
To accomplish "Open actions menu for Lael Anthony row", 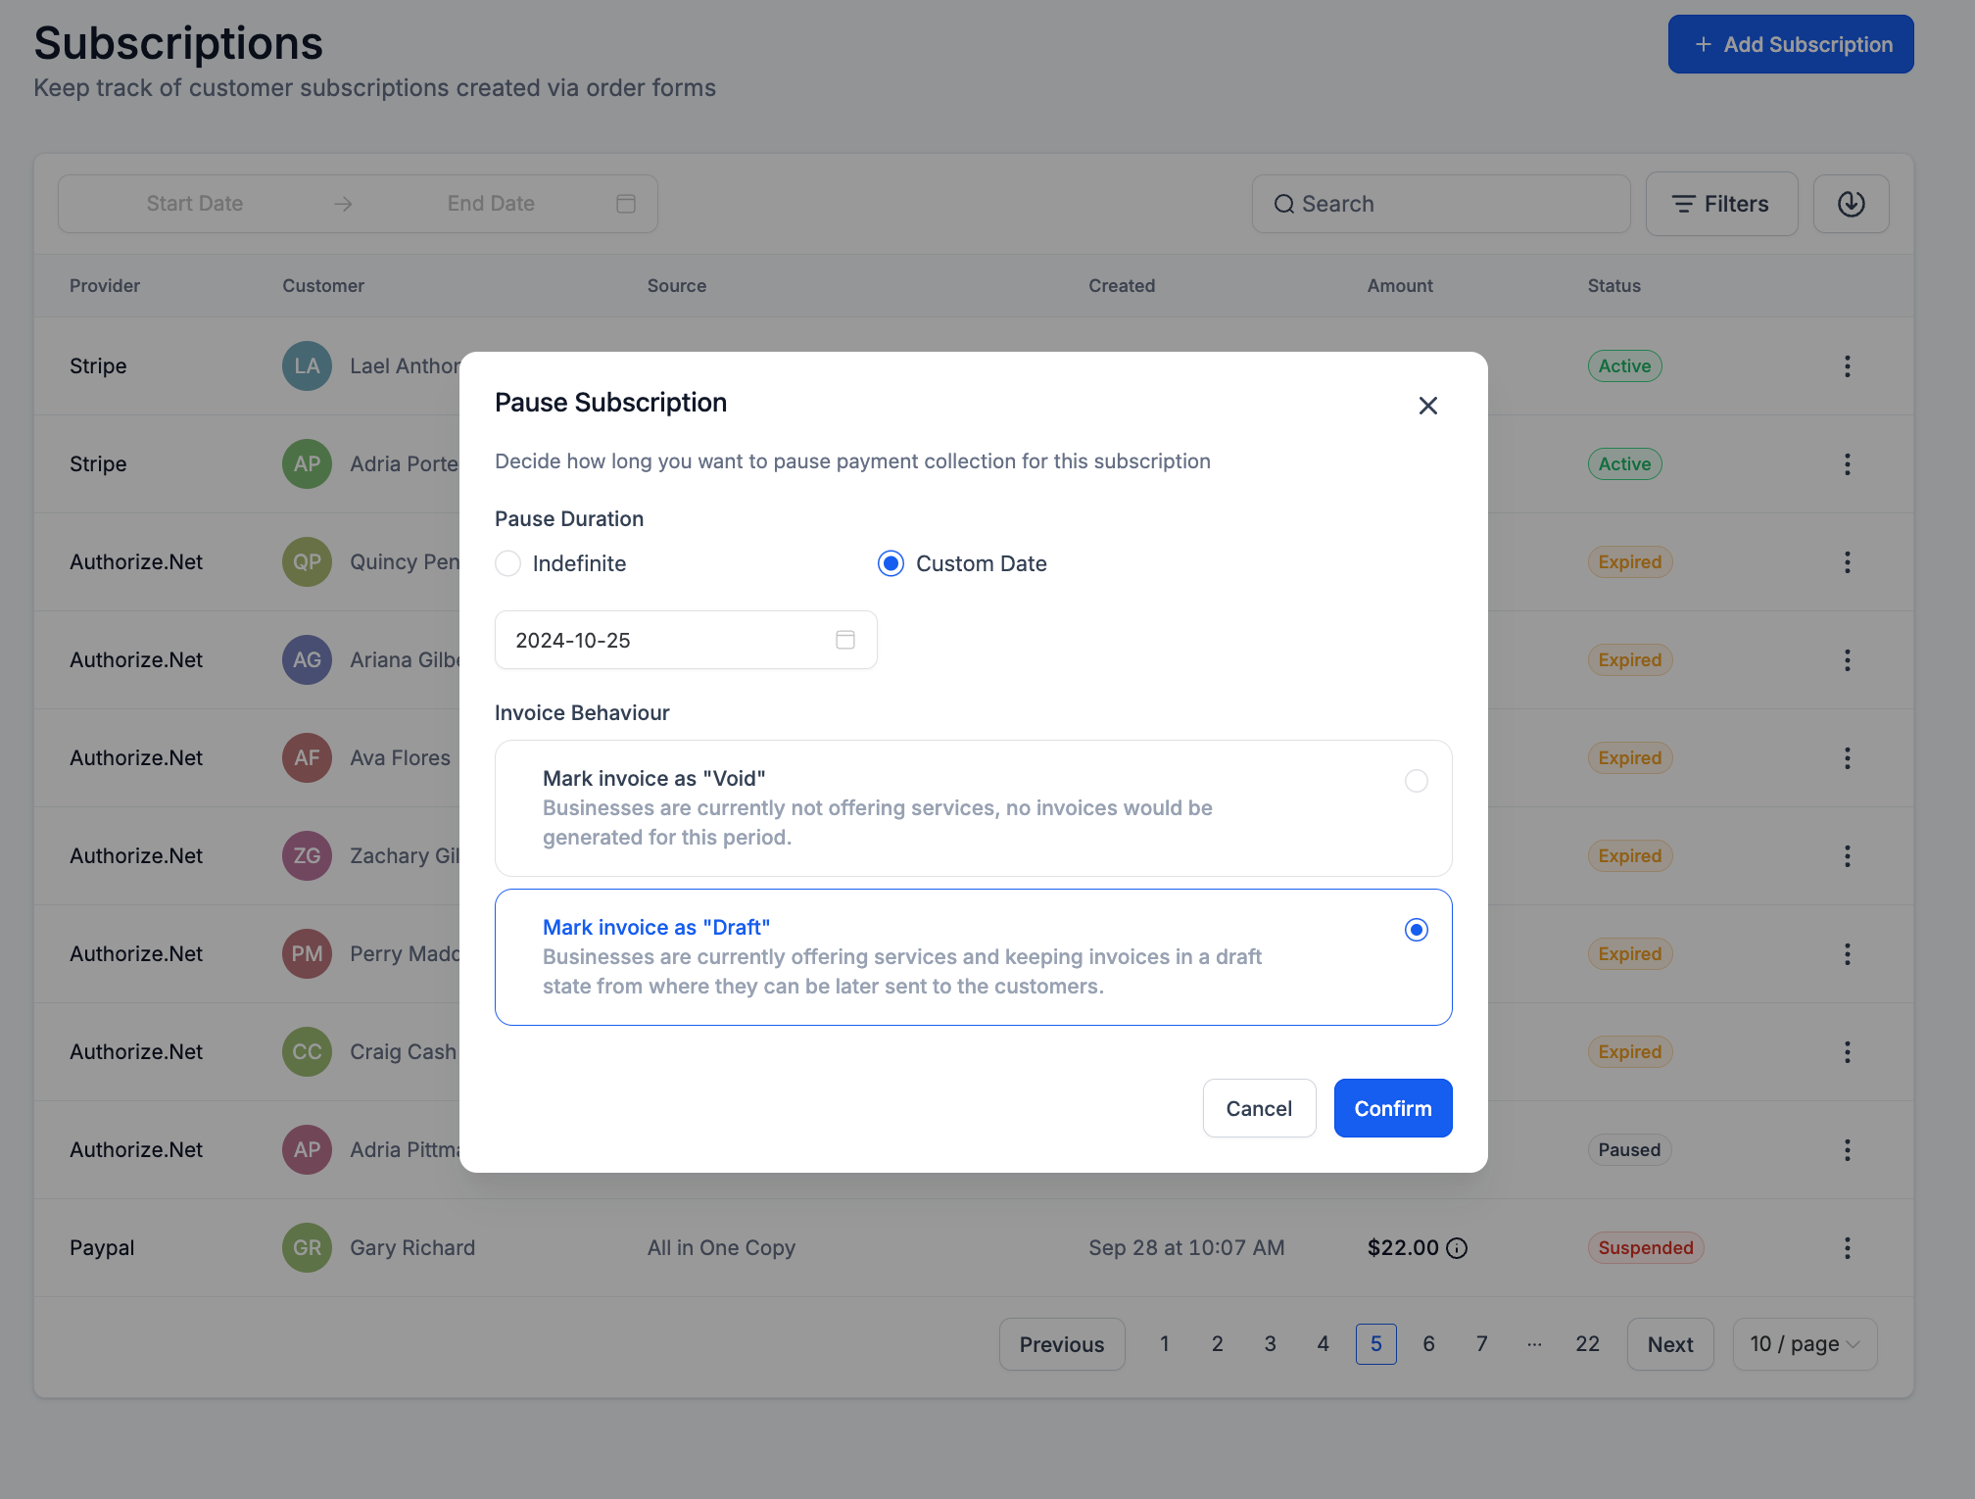I will 1848,366.
